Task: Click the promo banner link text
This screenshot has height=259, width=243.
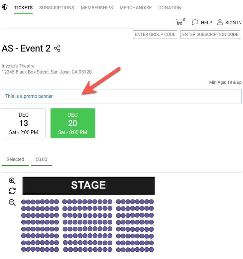Action: [29, 96]
